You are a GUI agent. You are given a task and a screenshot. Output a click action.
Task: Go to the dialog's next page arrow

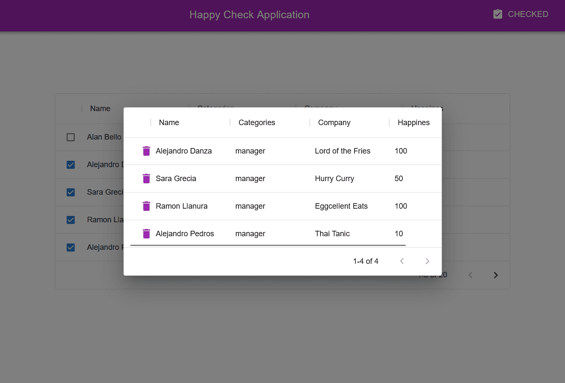[x=427, y=261]
